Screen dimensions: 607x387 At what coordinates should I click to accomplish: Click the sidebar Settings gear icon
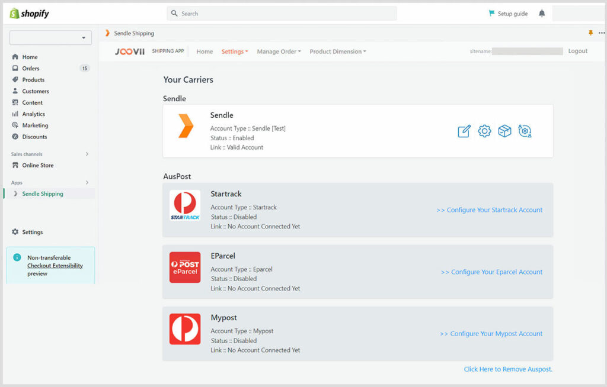click(15, 231)
